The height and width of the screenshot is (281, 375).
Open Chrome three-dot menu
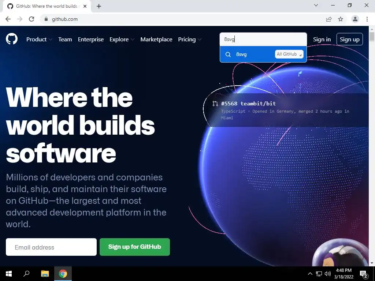(367, 19)
